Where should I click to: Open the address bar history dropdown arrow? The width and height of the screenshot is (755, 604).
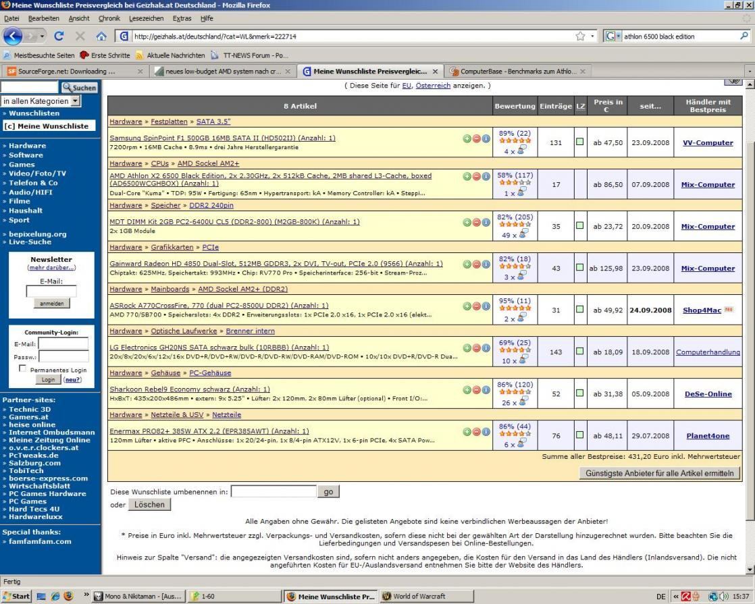(593, 36)
